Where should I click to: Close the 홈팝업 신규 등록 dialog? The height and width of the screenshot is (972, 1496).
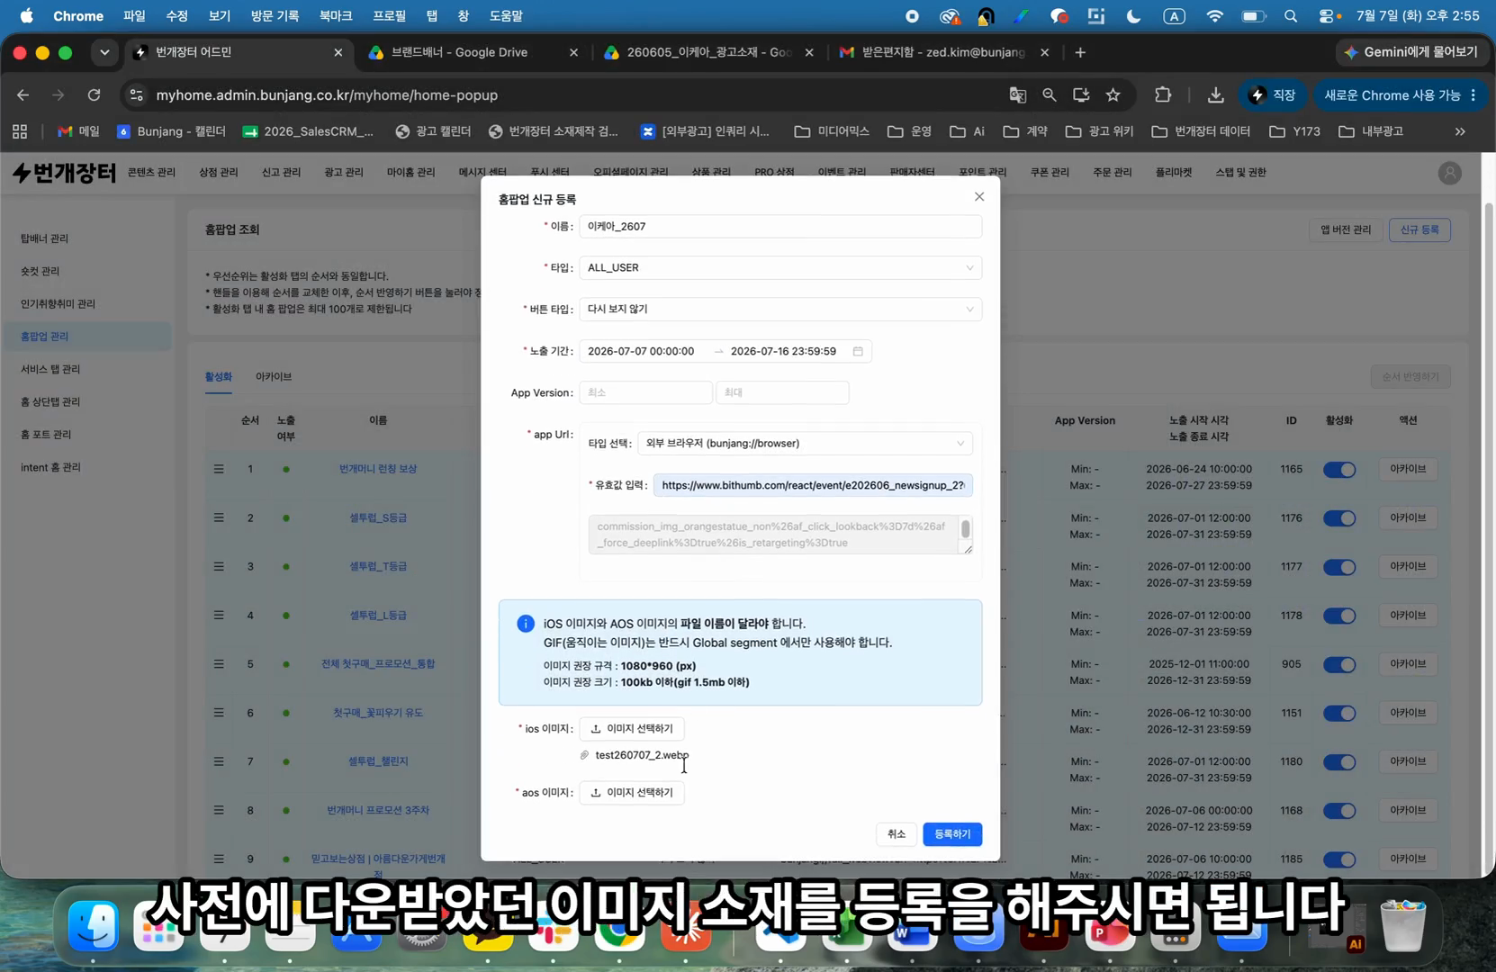click(x=979, y=196)
